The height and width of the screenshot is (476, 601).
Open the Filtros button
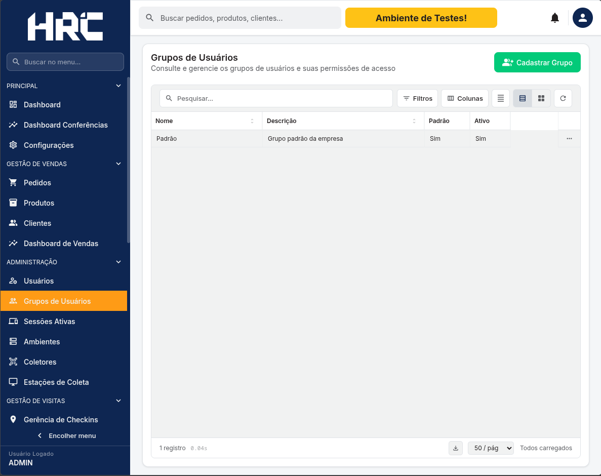pyautogui.click(x=417, y=99)
